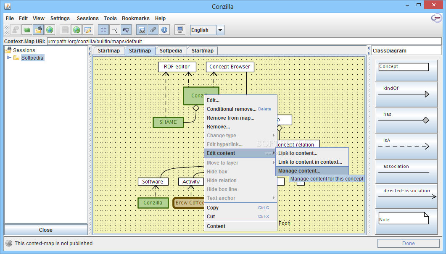Pick the directed-association palette element

(x=406, y=196)
